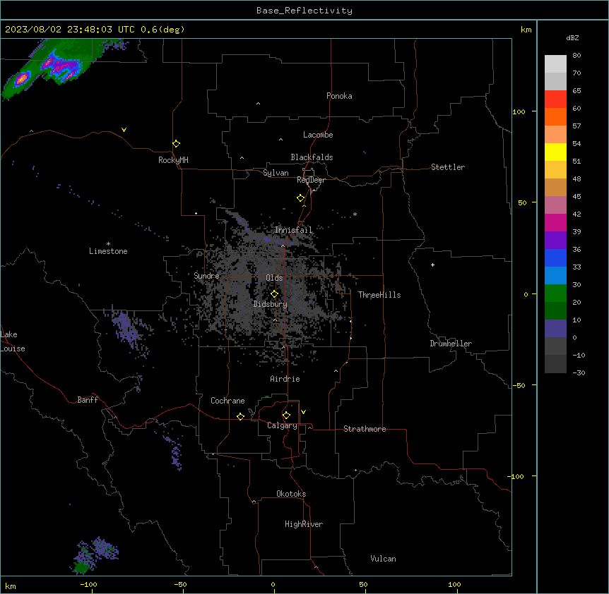Image resolution: width=609 pixels, height=594 pixels.
Task: Click the -50 tick on vertical axis
Action: [519, 385]
